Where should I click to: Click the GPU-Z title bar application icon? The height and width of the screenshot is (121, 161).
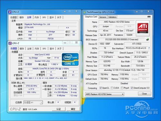[85, 12]
